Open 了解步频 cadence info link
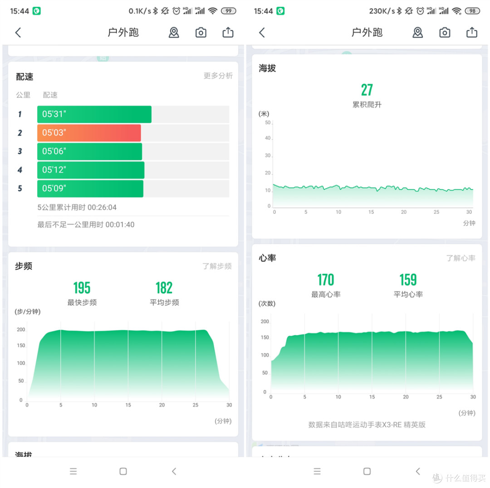The width and height of the screenshot is (490, 488). 217,266
